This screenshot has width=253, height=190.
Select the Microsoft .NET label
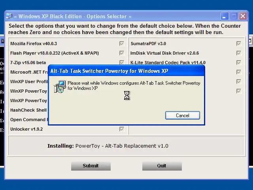coord(29,72)
